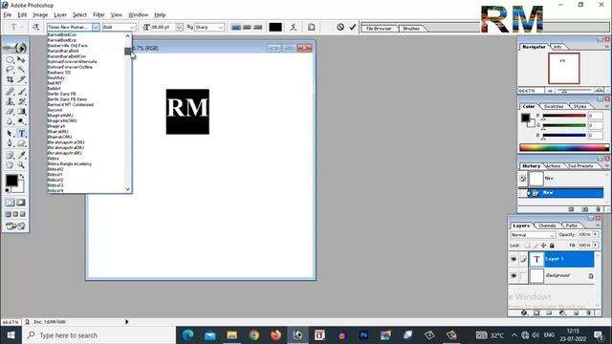The height and width of the screenshot is (344, 612).
Task: Switch to the Channels tab
Action: (x=547, y=226)
